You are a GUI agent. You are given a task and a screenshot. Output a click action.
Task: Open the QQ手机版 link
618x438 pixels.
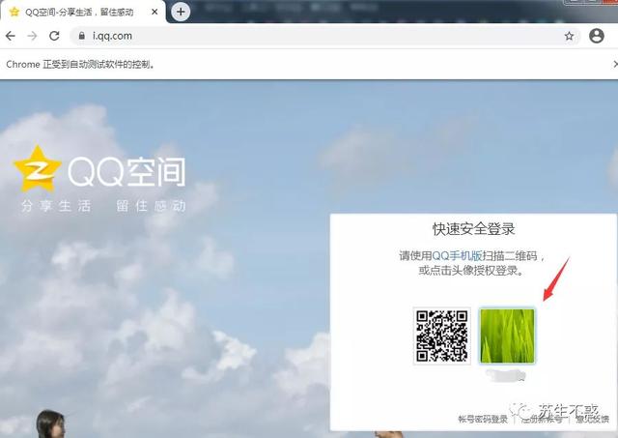click(457, 255)
